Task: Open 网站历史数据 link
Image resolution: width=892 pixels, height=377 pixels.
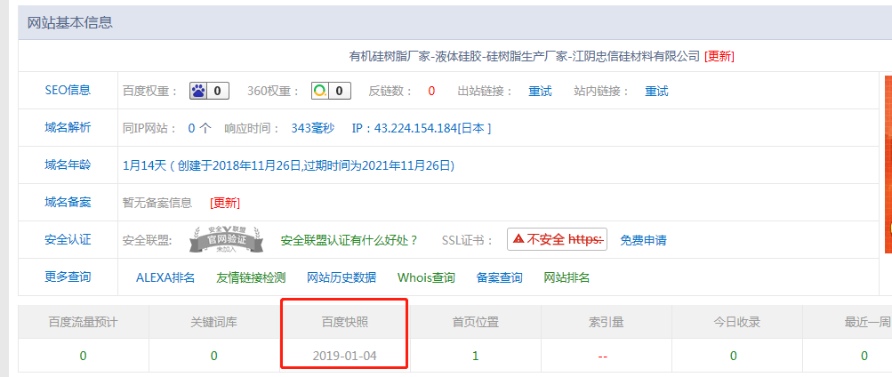Action: (342, 277)
